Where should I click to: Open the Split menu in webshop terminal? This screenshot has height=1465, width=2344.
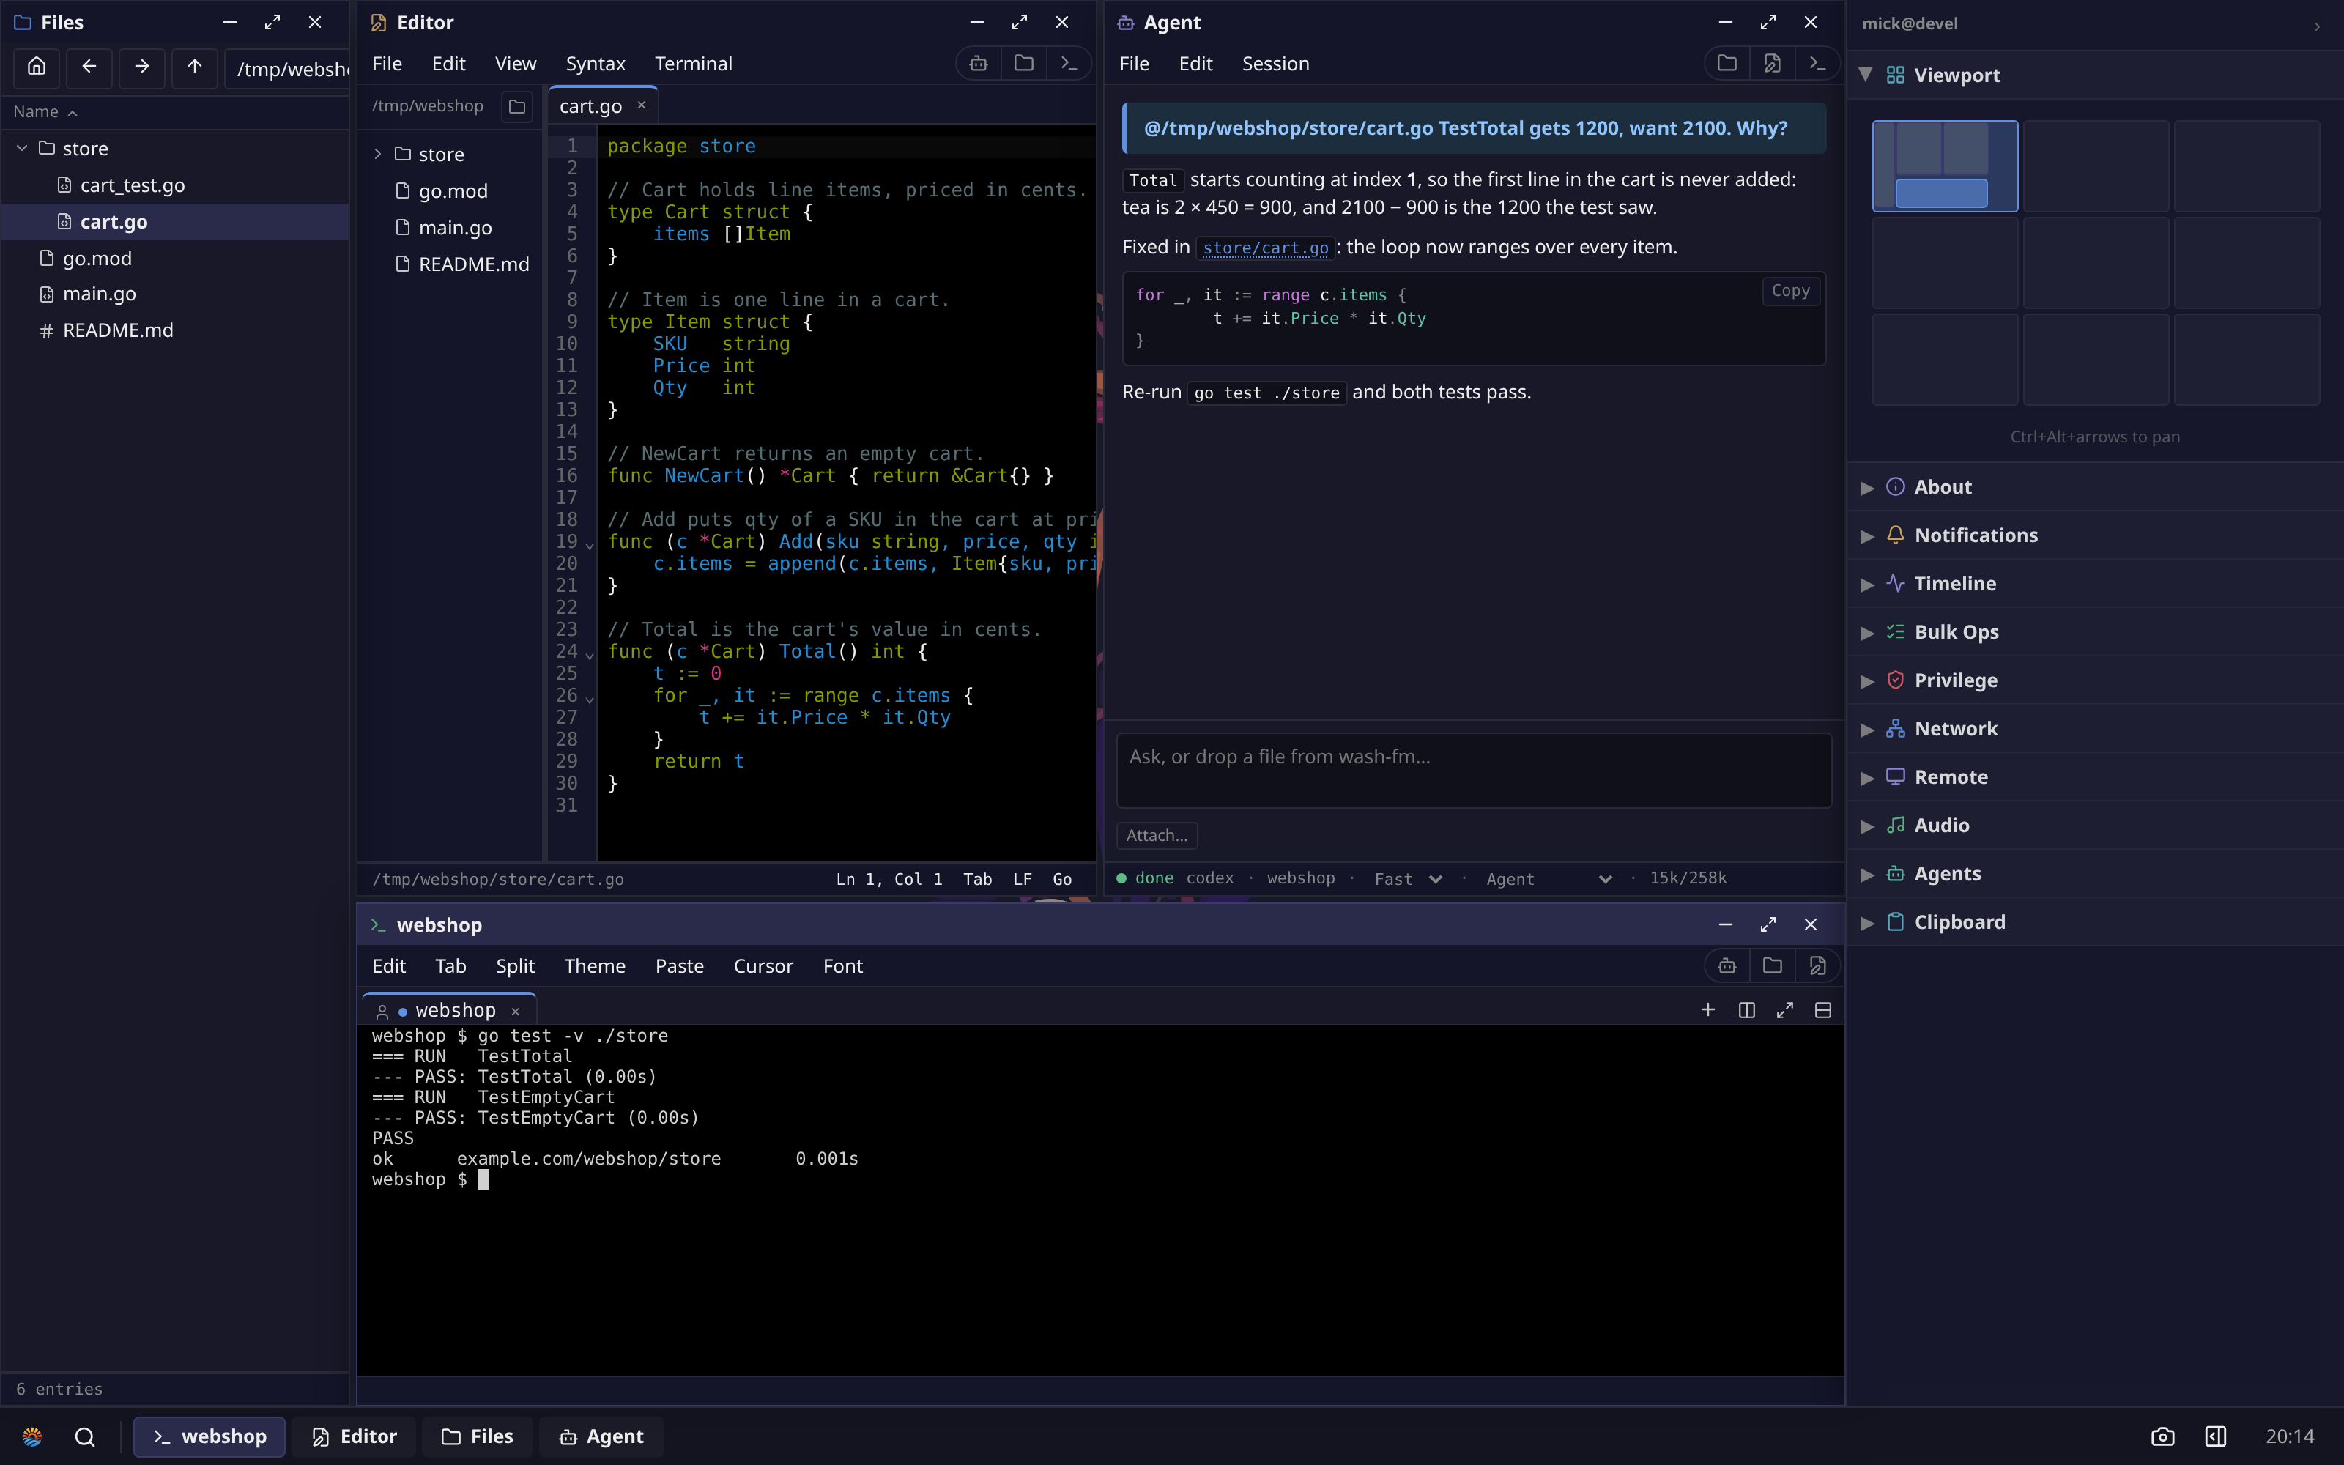(x=515, y=966)
